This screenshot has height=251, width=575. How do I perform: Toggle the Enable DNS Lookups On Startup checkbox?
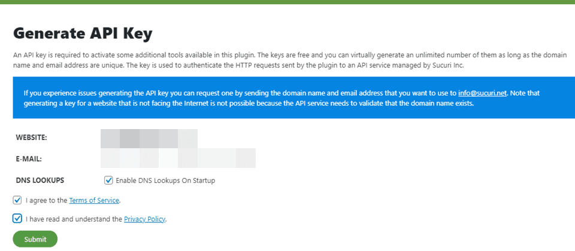[108, 180]
